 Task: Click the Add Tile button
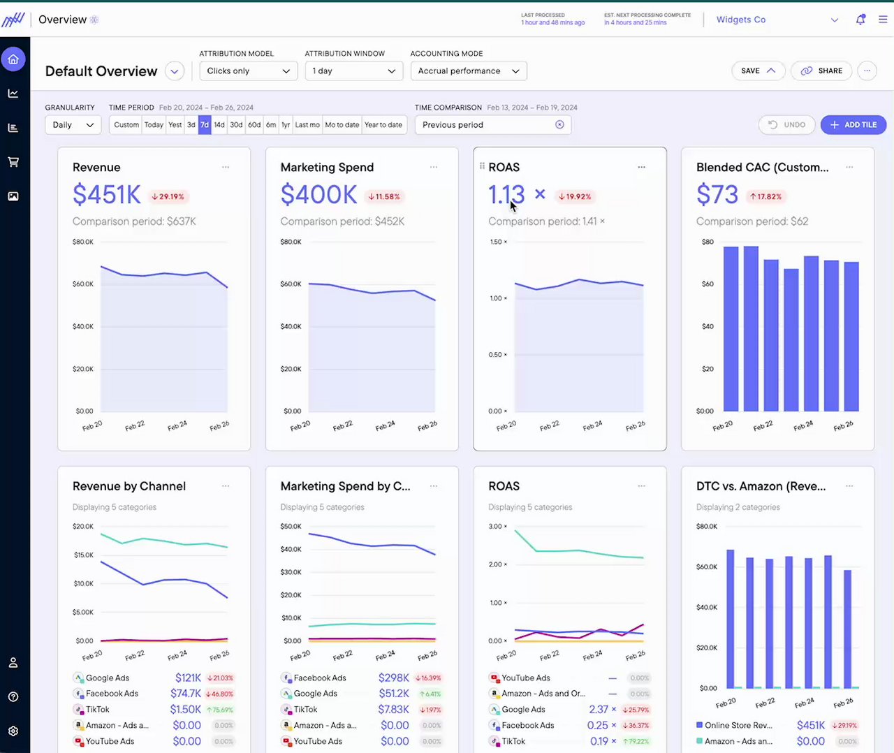tap(853, 125)
